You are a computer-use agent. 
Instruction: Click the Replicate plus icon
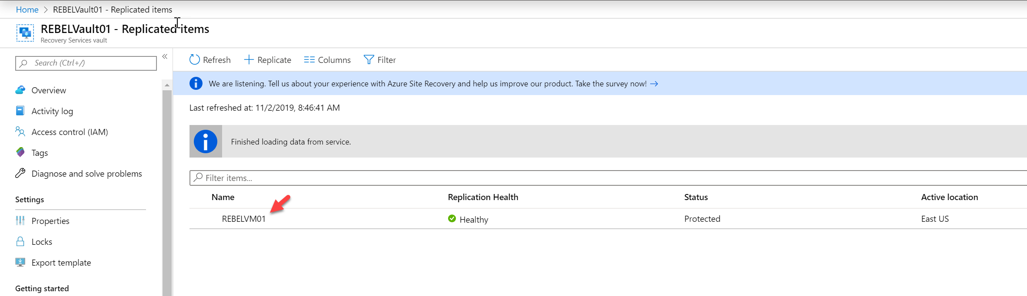click(249, 59)
